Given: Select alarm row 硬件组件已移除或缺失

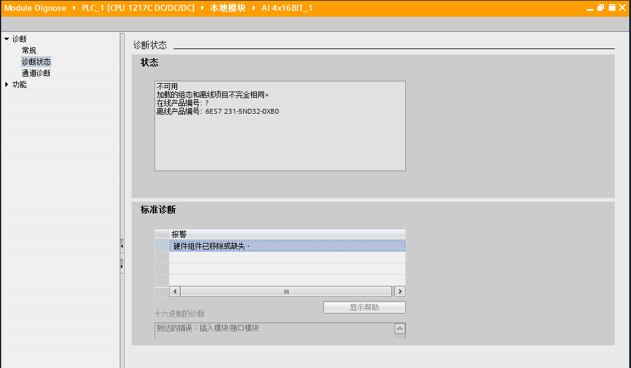Looking at the screenshot, I should (287, 246).
